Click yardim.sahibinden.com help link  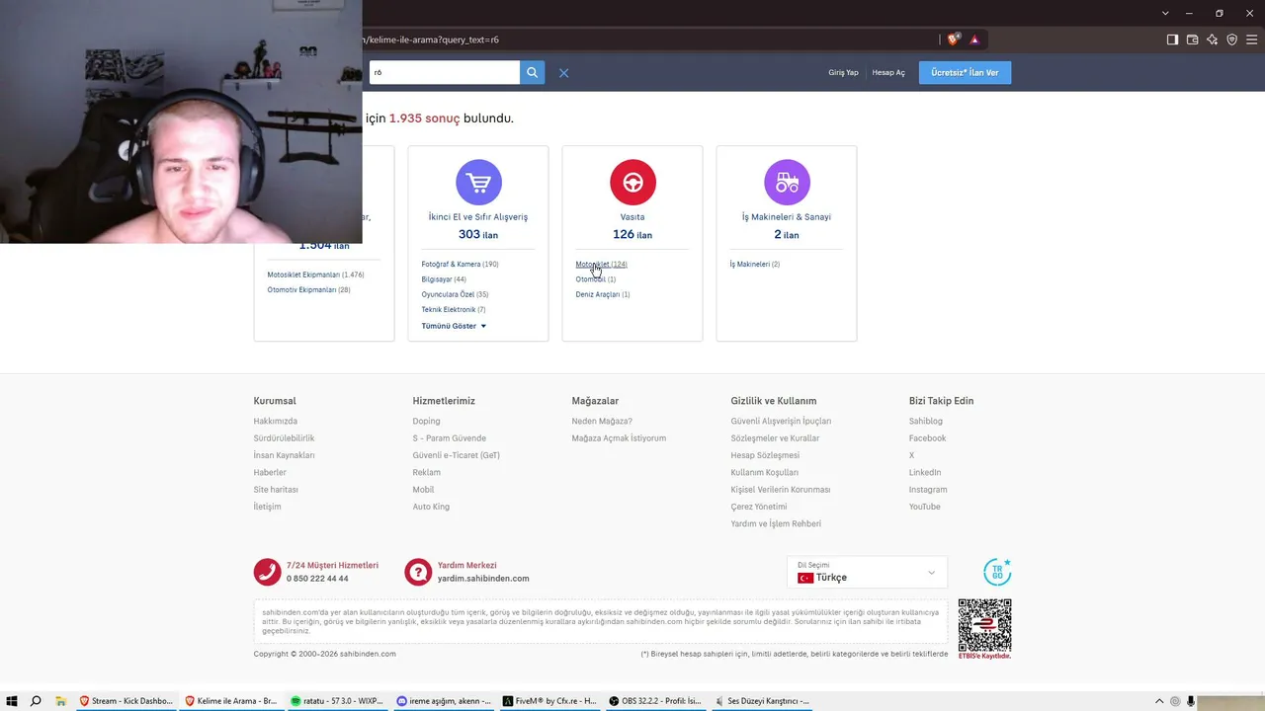click(x=483, y=579)
